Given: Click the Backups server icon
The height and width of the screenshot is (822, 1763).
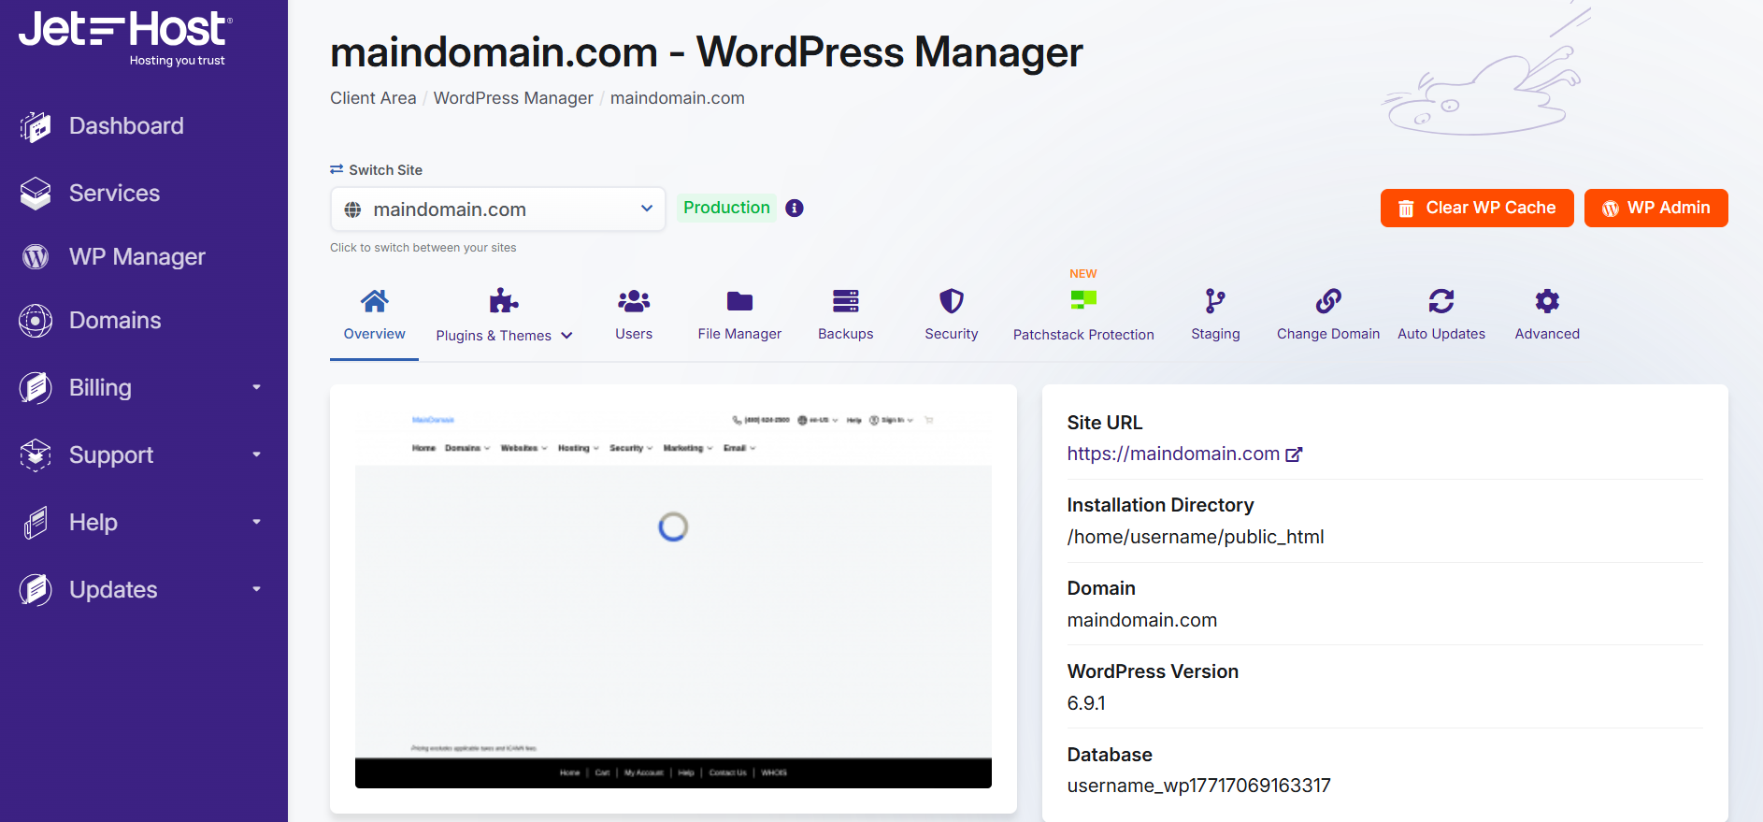Looking at the screenshot, I should pos(846,301).
